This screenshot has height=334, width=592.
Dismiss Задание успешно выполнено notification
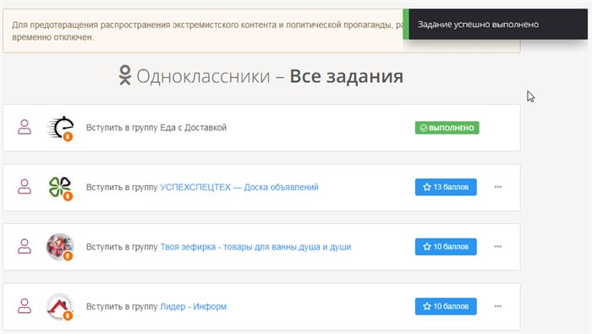tap(496, 25)
